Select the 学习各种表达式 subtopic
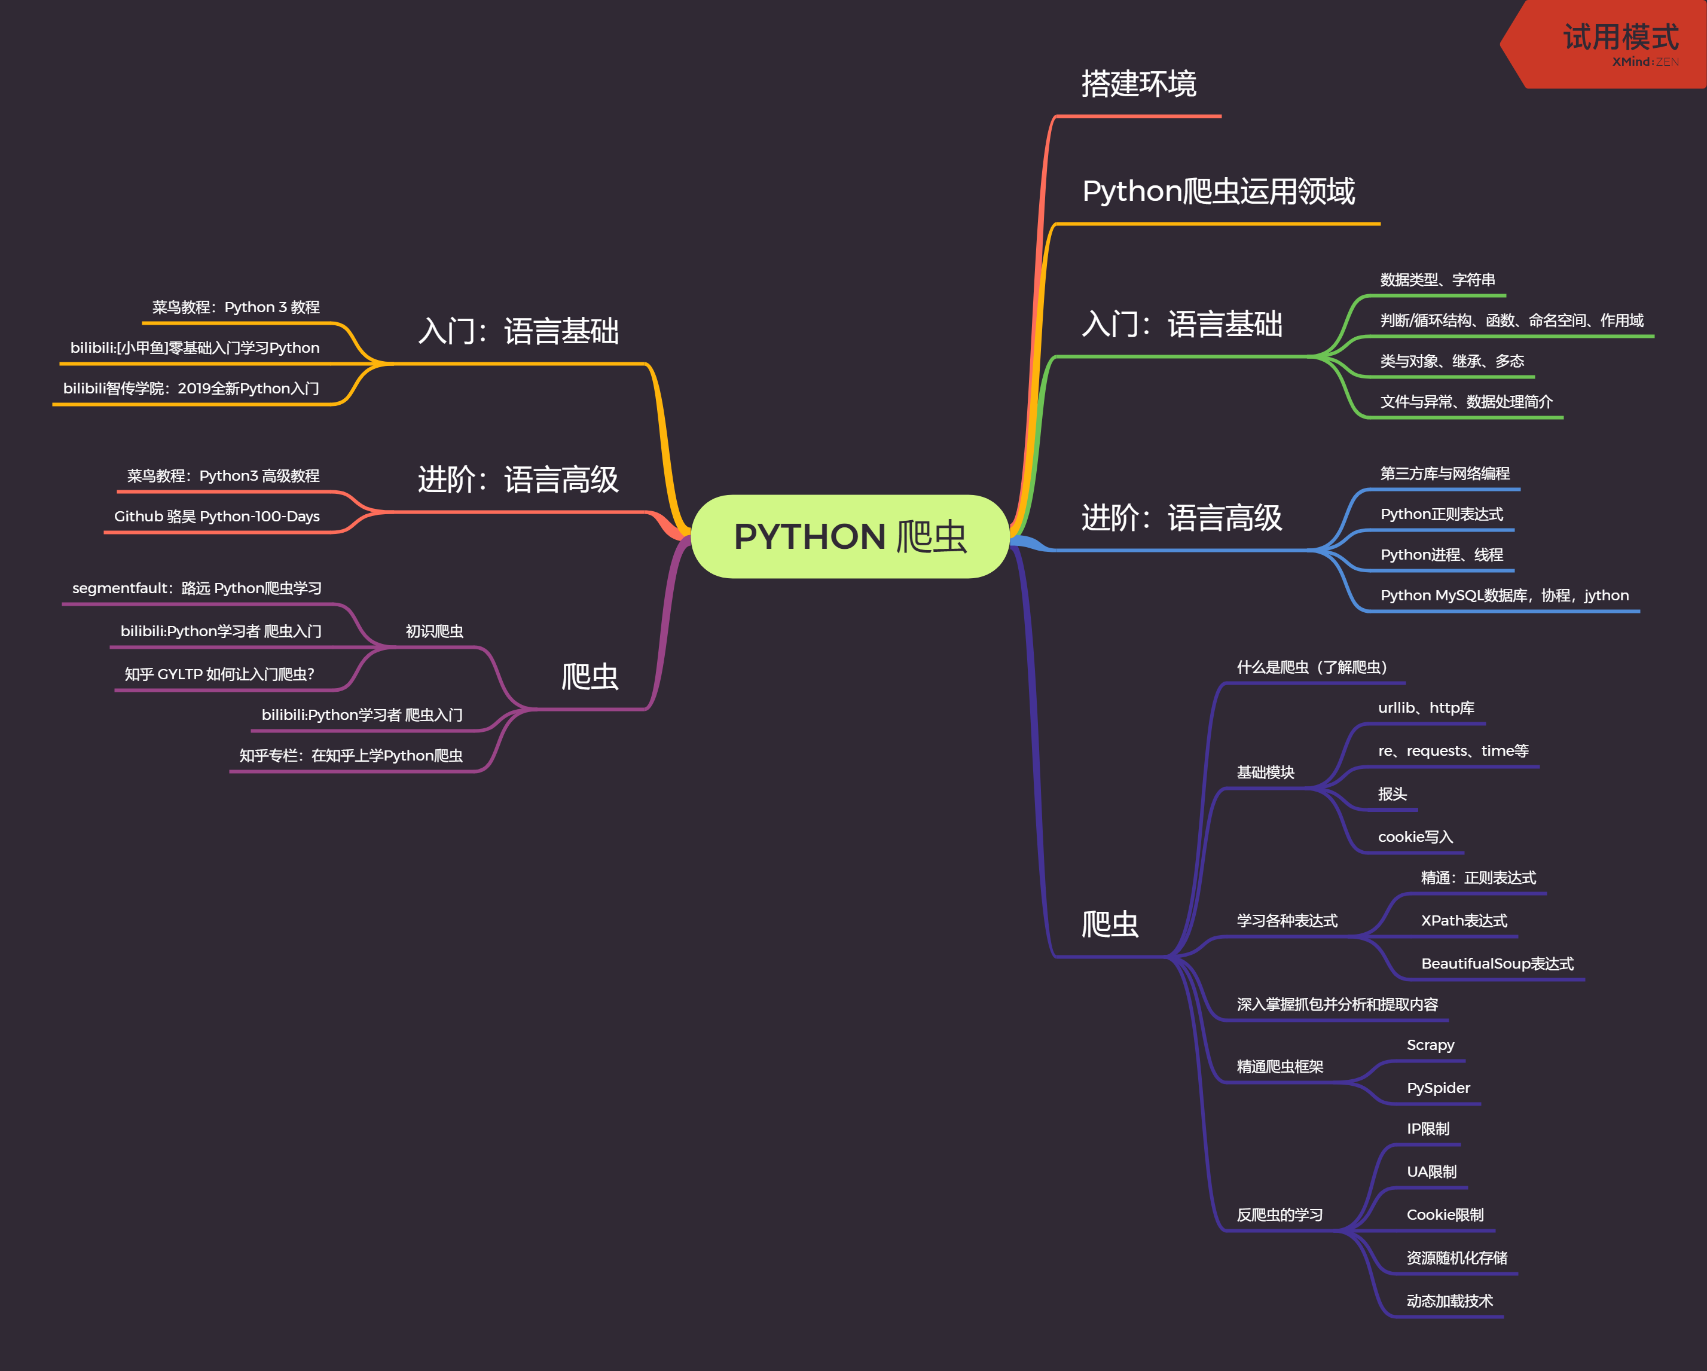Image resolution: width=1707 pixels, height=1371 pixels. pos(1287,921)
